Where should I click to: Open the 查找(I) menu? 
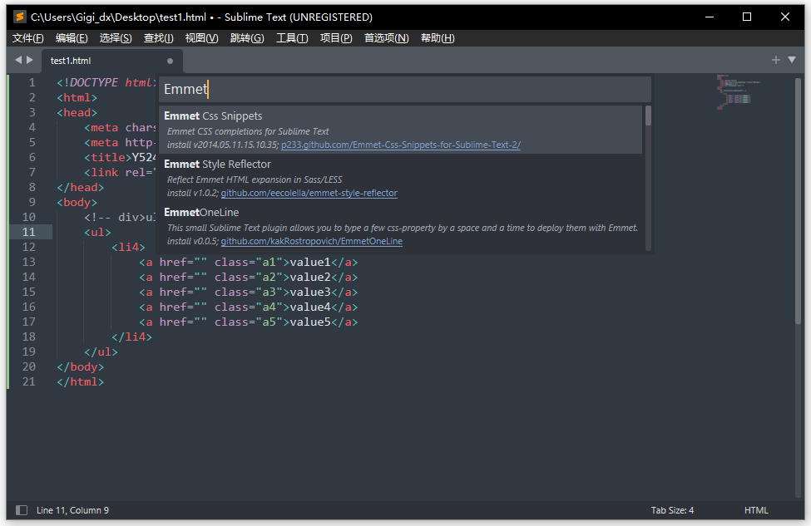click(x=158, y=38)
